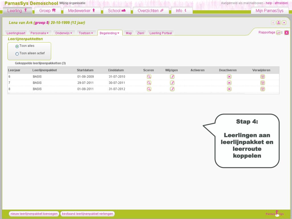Deactivate the leerjaar 8 package
Image resolution: width=292 pixels, height=219 pixels.
(x=229, y=89)
